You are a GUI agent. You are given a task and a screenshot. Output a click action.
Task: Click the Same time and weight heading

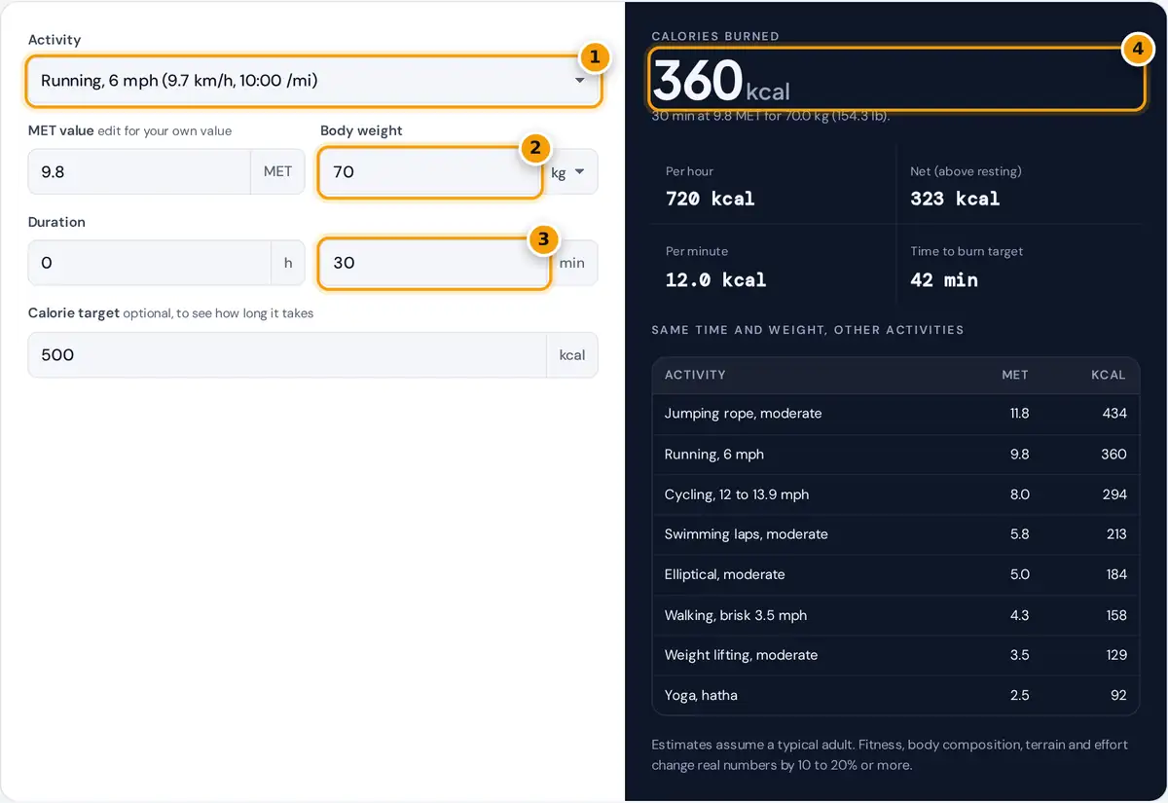[x=808, y=330]
